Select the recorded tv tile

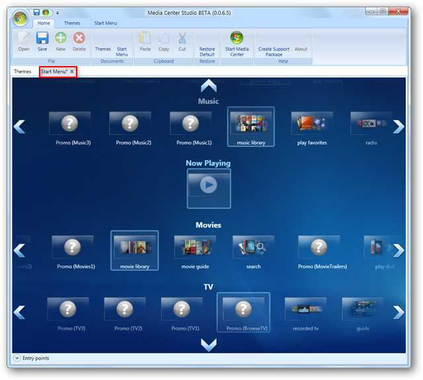305,315
